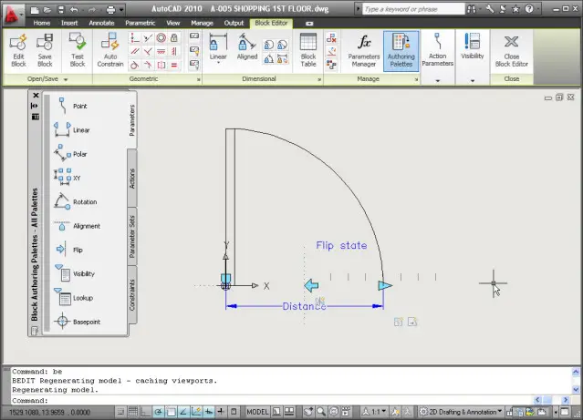Choose the XY parameter

click(x=68, y=178)
